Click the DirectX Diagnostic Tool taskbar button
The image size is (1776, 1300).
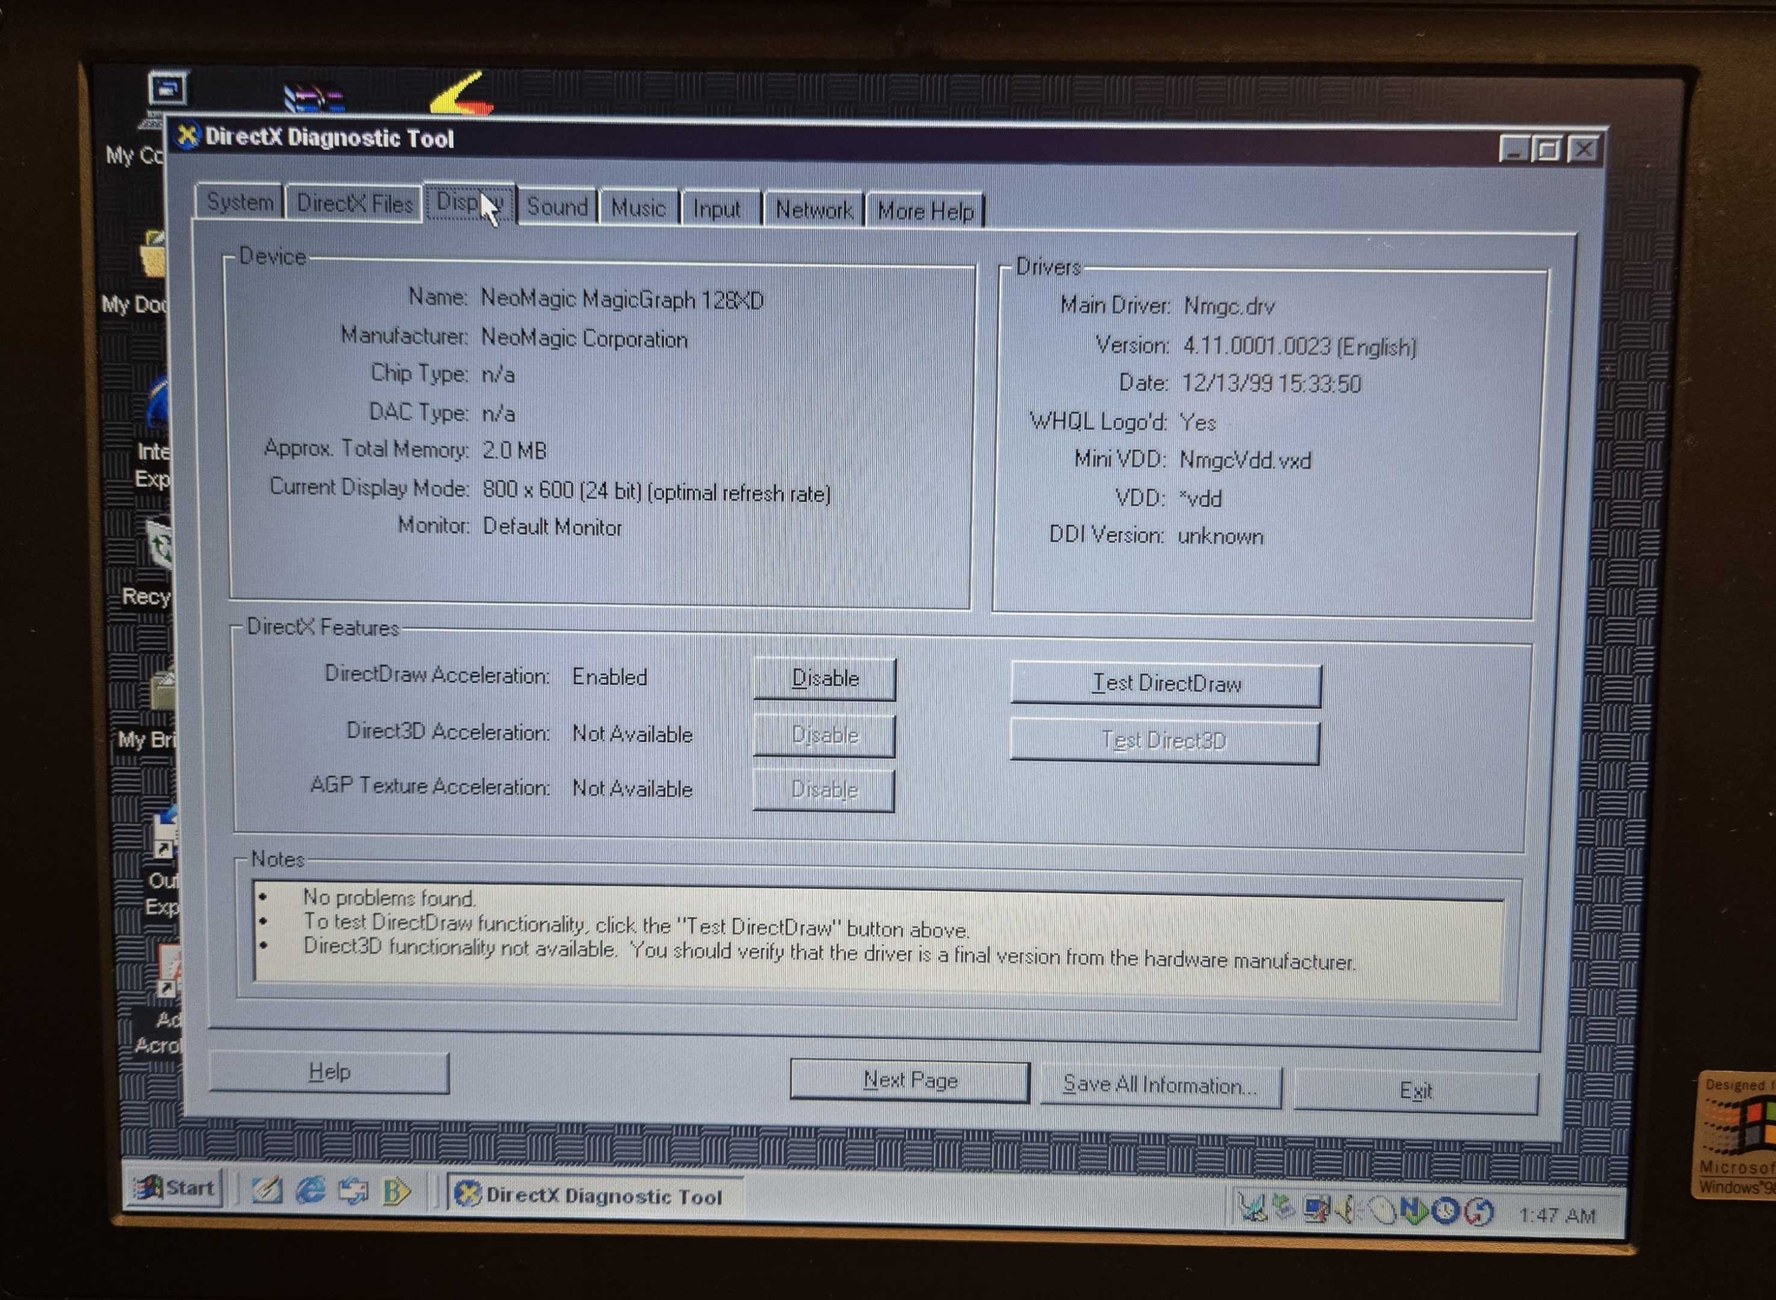click(x=595, y=1195)
